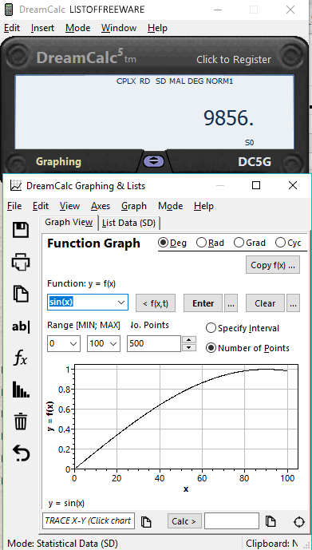Click the Clear button
This screenshot has width=312, height=550.
click(x=265, y=303)
